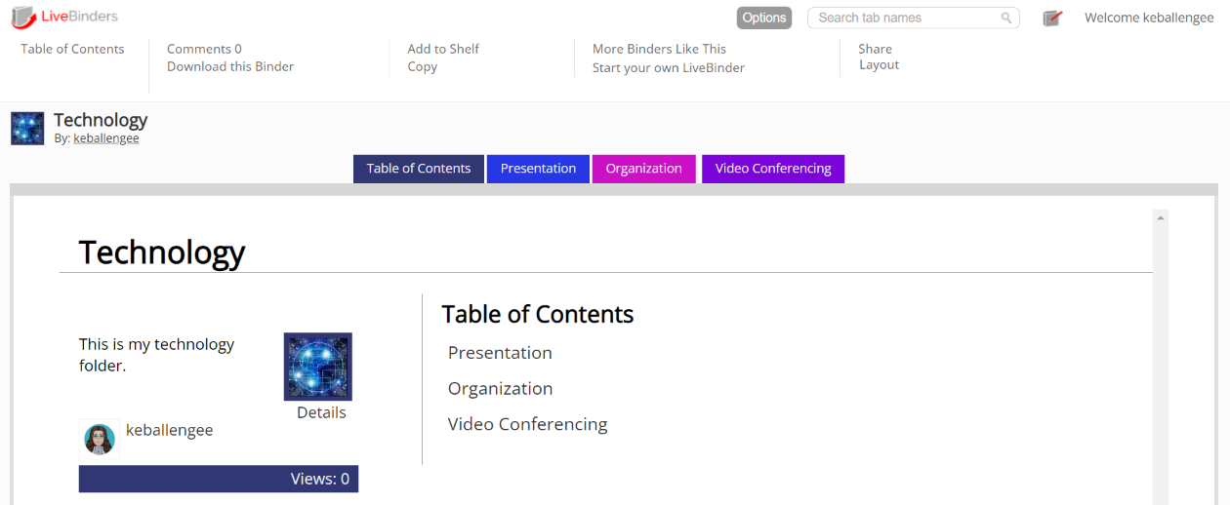Click Organization in the contents list
1230x505 pixels.
point(500,388)
